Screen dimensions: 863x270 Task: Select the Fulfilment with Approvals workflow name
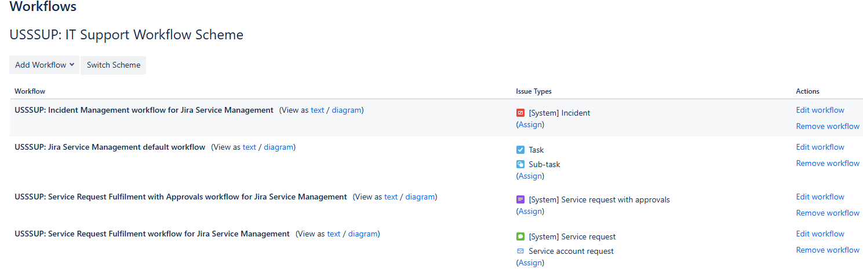[x=181, y=197]
